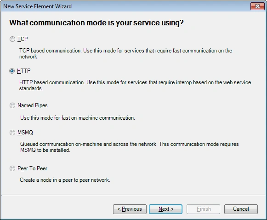
Task: Click the 'MSMQ' label text
Action: (25, 133)
